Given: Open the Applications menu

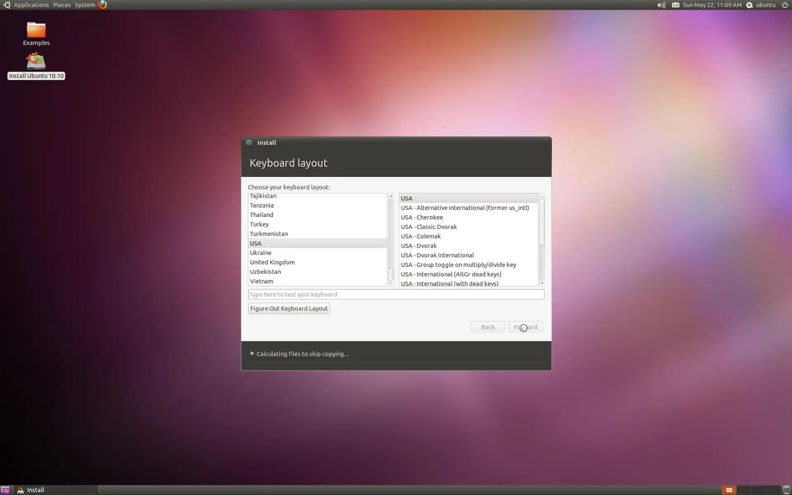Looking at the screenshot, I should 31,5.
